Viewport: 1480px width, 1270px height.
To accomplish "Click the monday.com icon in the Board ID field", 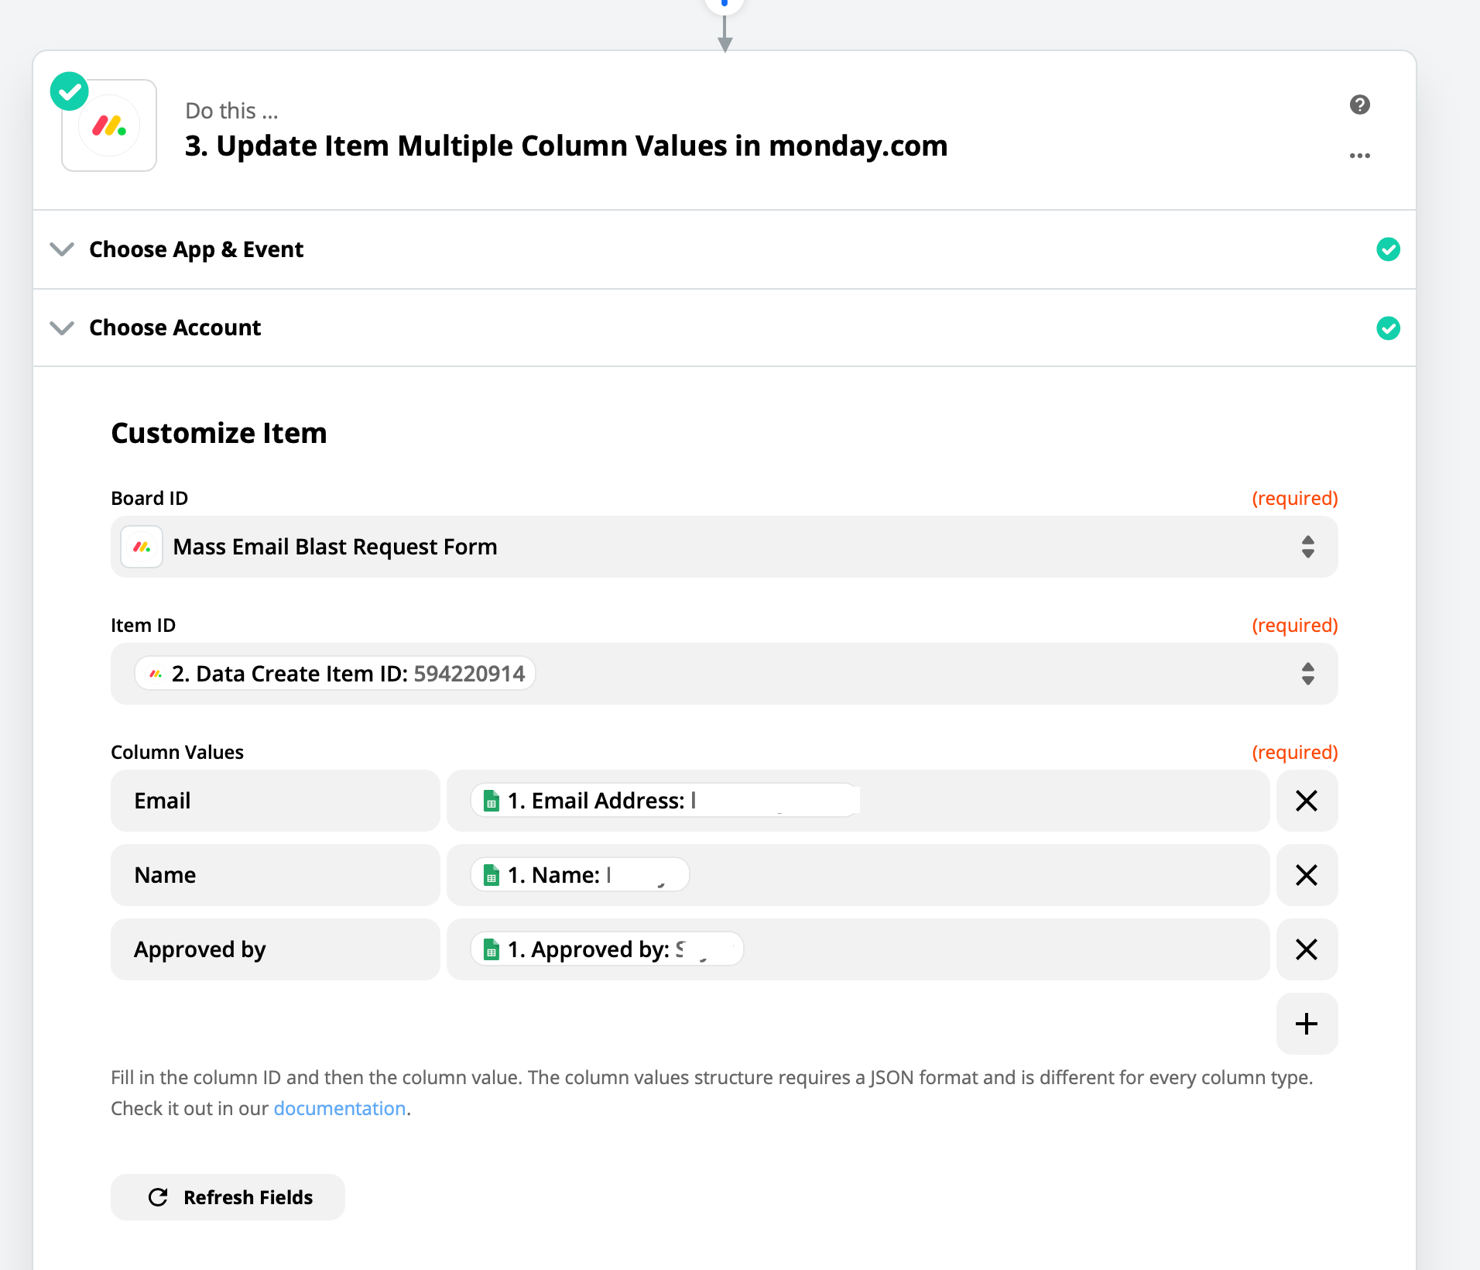I will click(x=142, y=547).
